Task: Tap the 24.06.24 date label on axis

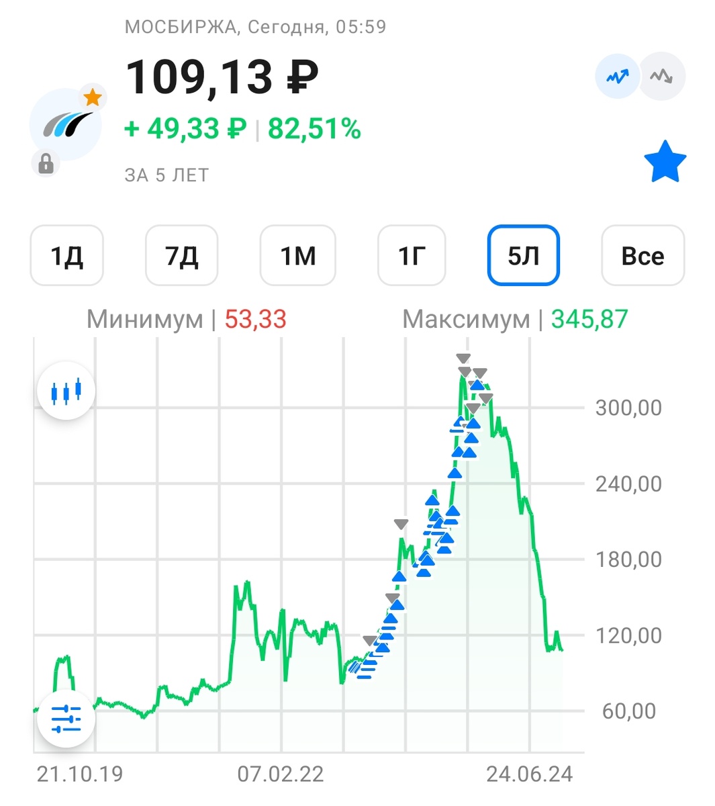Action: 530,773
